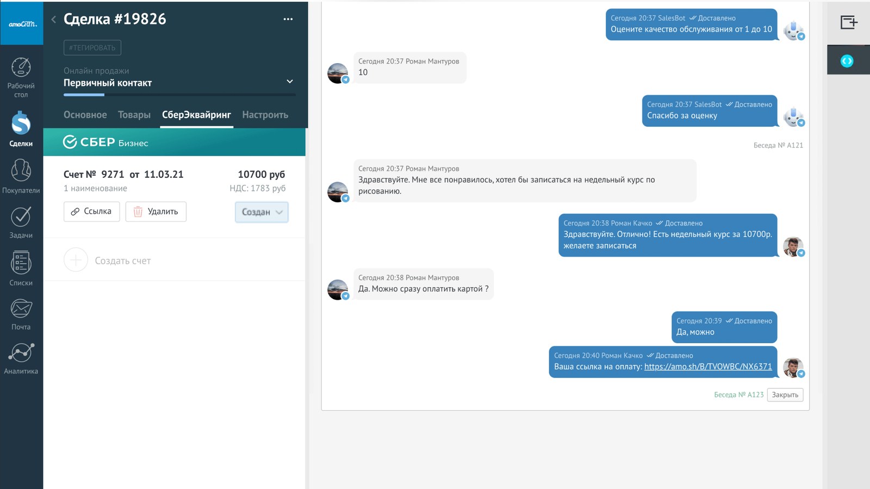Open the Задачи section
The image size is (870, 489).
coord(21,222)
